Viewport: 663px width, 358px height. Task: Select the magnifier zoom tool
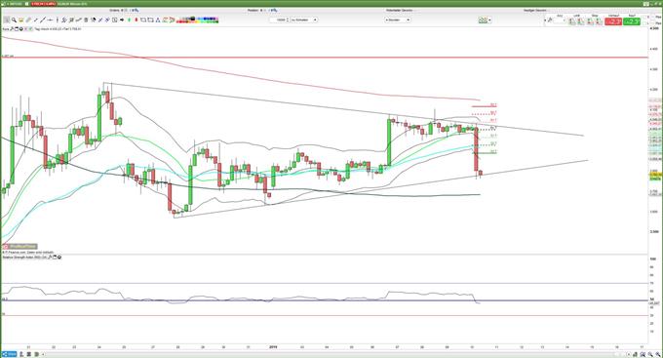[x=14, y=20]
